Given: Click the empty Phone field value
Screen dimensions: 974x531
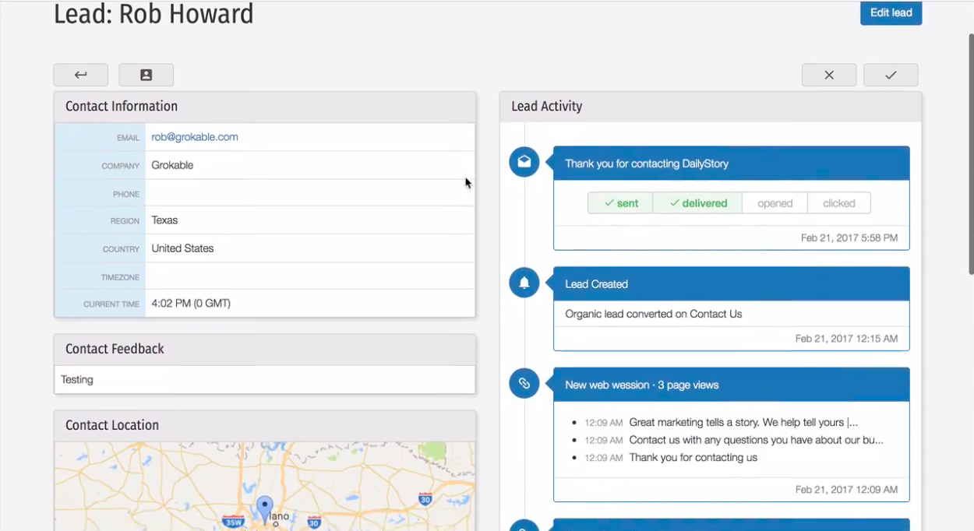Looking at the screenshot, I should [x=309, y=193].
